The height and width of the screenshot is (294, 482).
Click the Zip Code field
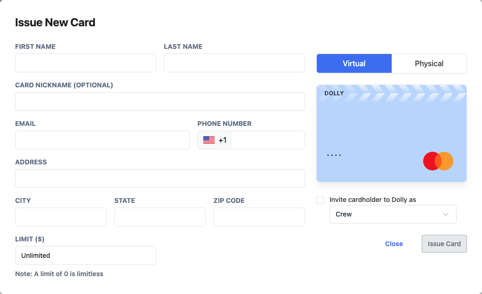tap(259, 217)
